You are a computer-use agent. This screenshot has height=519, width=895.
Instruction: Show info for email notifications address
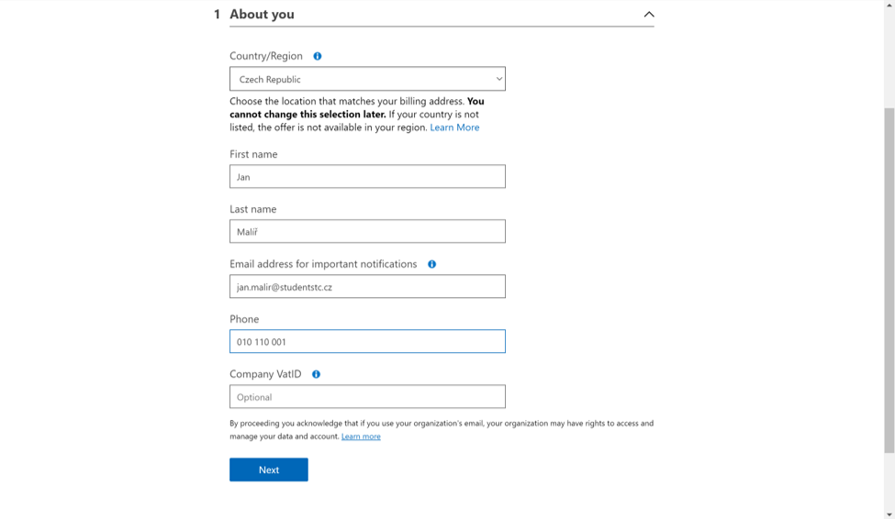tap(431, 264)
